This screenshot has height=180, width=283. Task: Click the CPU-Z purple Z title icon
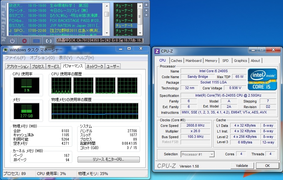click(157, 51)
